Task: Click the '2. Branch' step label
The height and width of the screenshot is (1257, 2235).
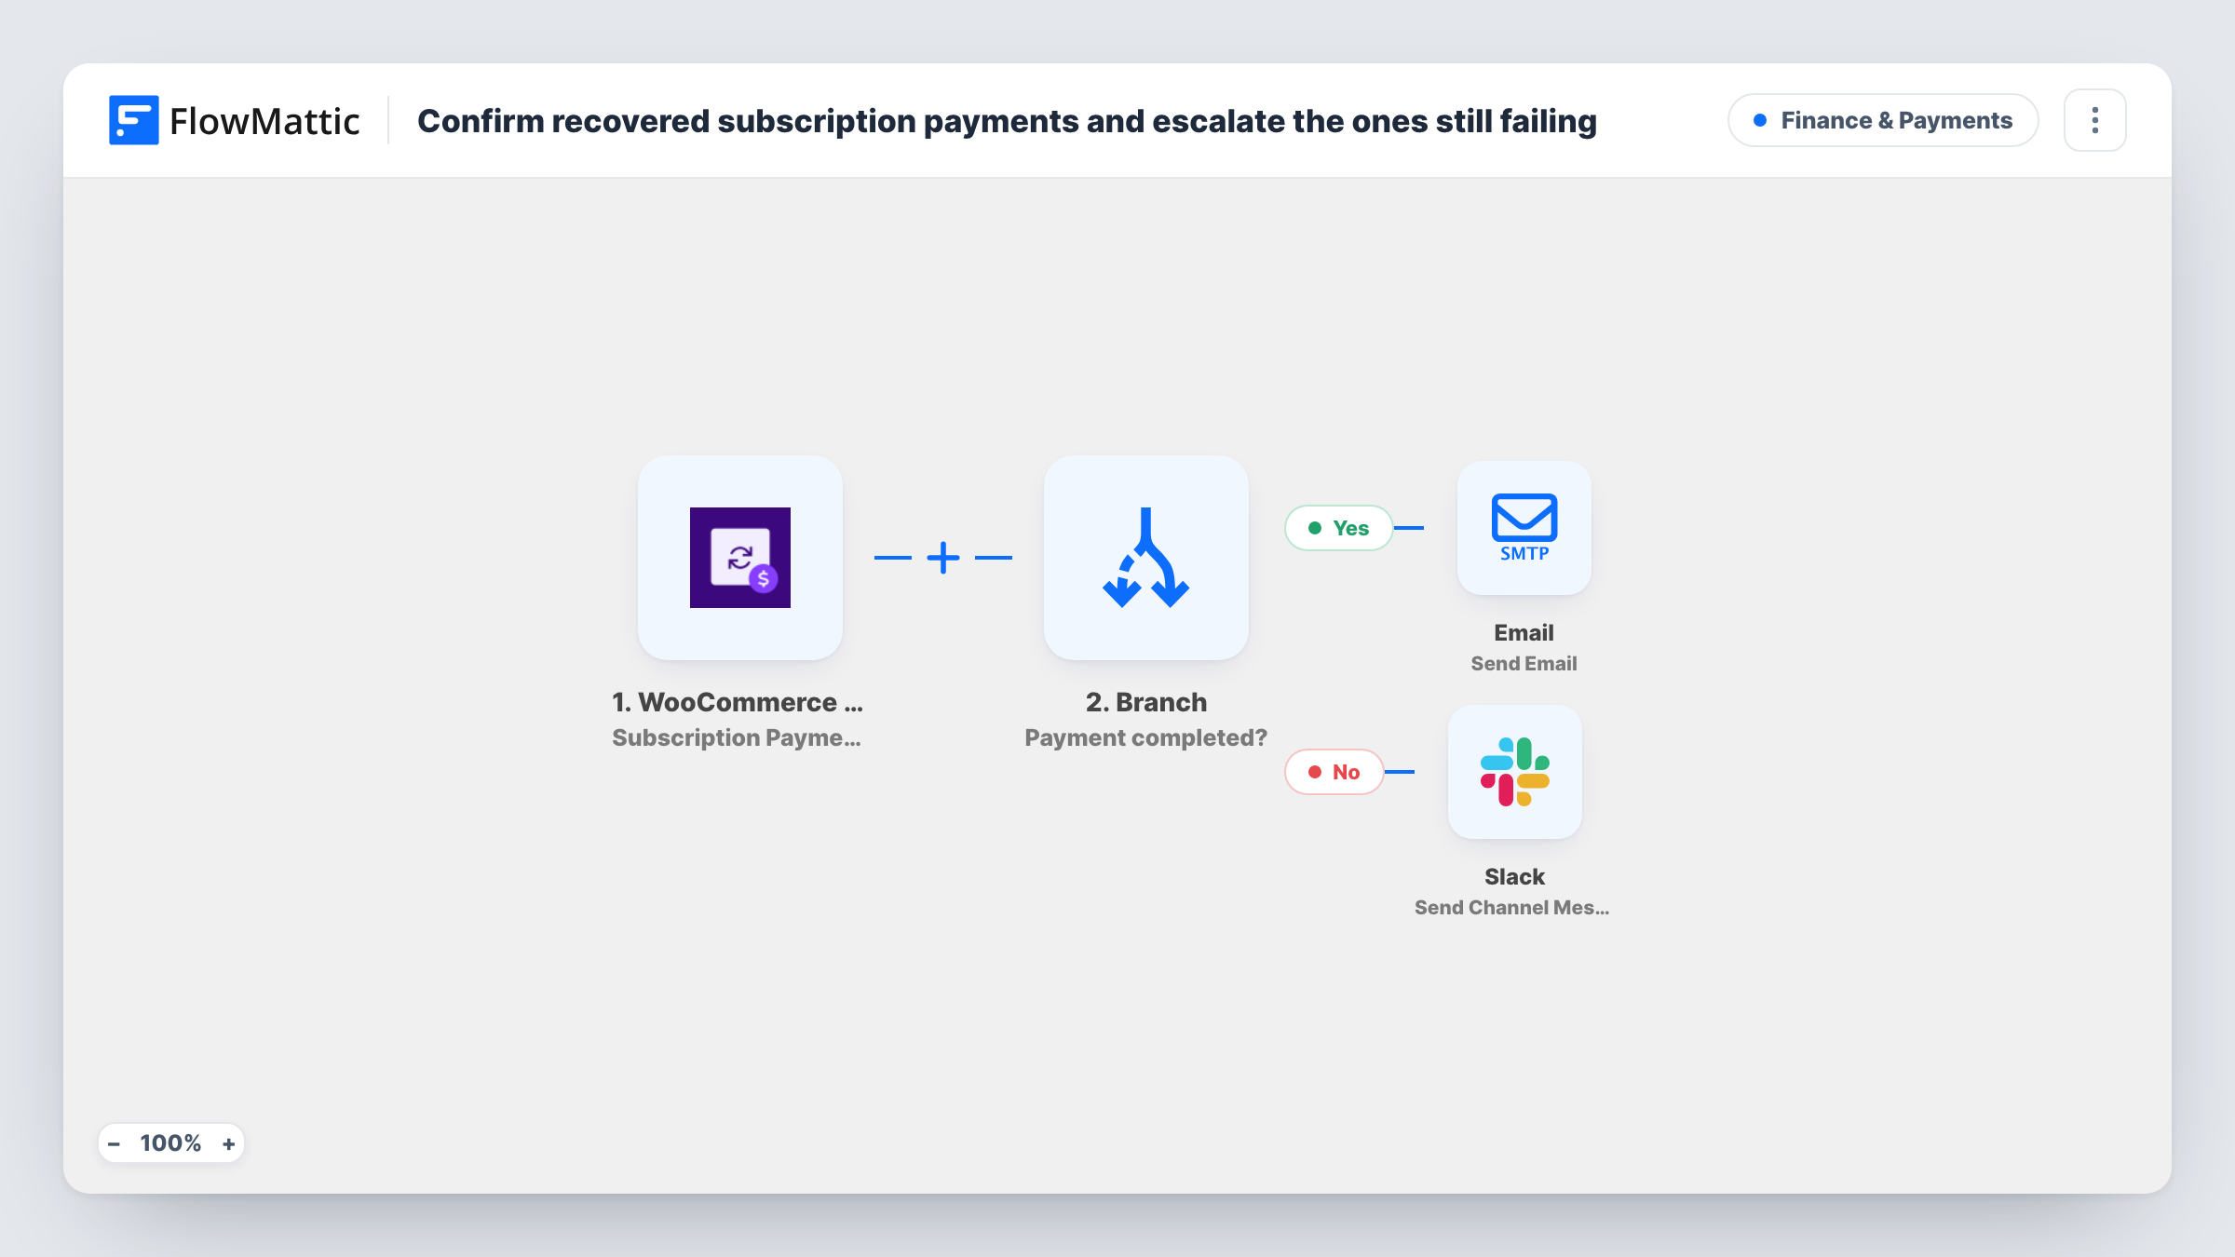Action: 1146,702
